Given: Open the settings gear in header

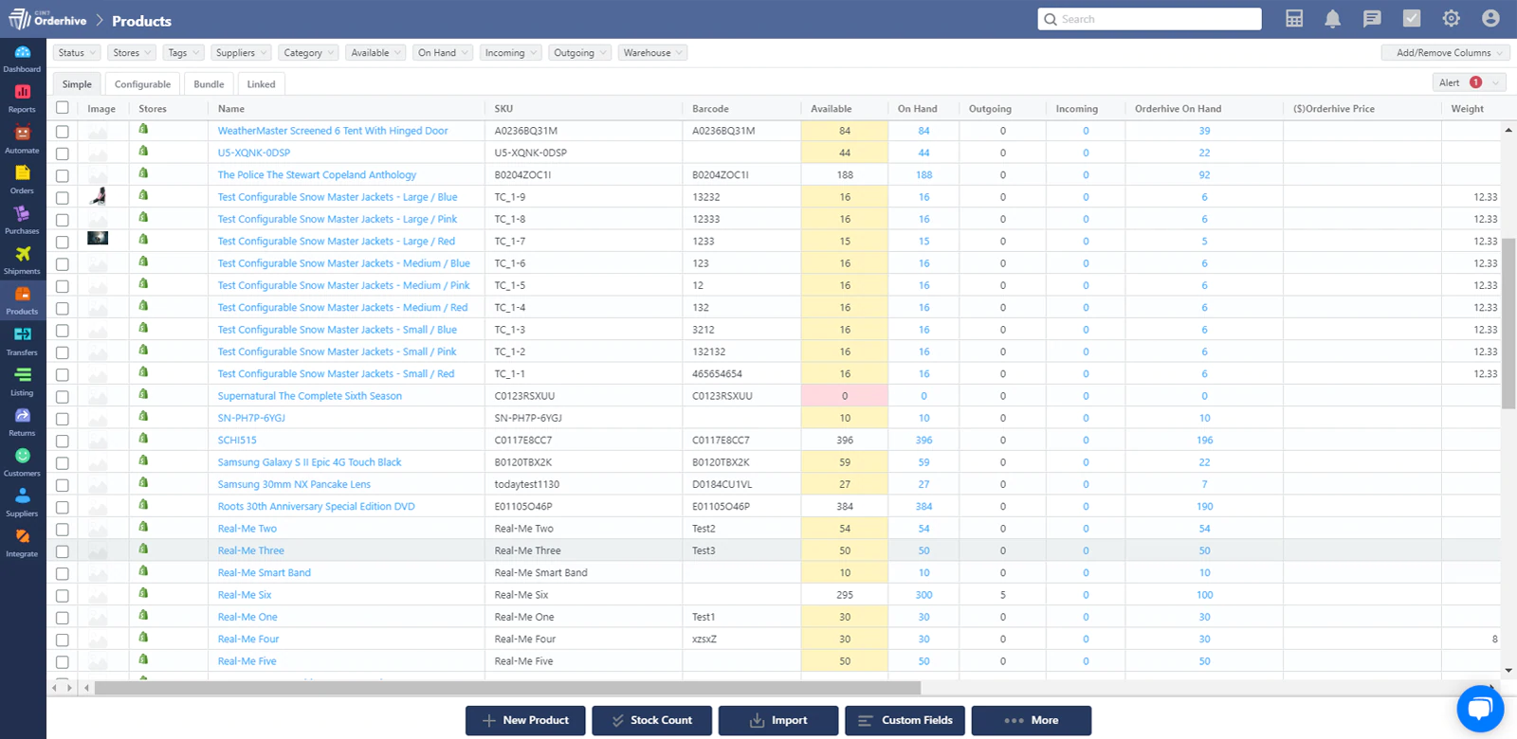Looking at the screenshot, I should tap(1451, 19).
